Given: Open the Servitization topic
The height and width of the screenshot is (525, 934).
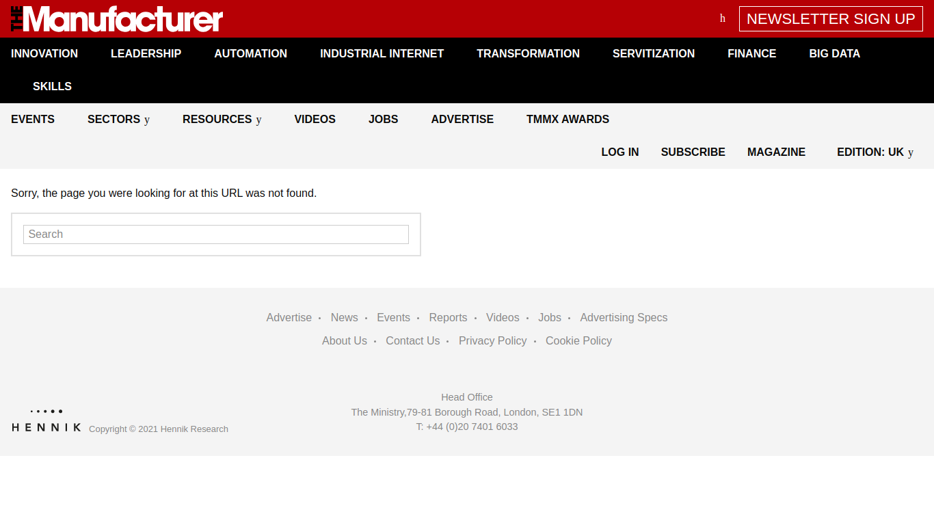Looking at the screenshot, I should click(654, 53).
